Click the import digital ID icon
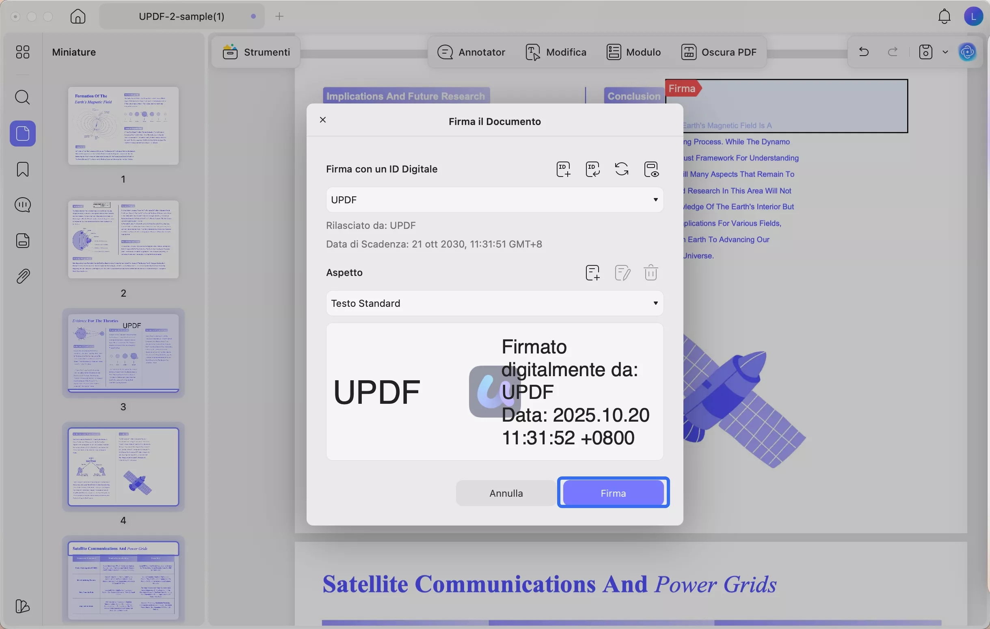The width and height of the screenshot is (990, 629). pyautogui.click(x=592, y=169)
